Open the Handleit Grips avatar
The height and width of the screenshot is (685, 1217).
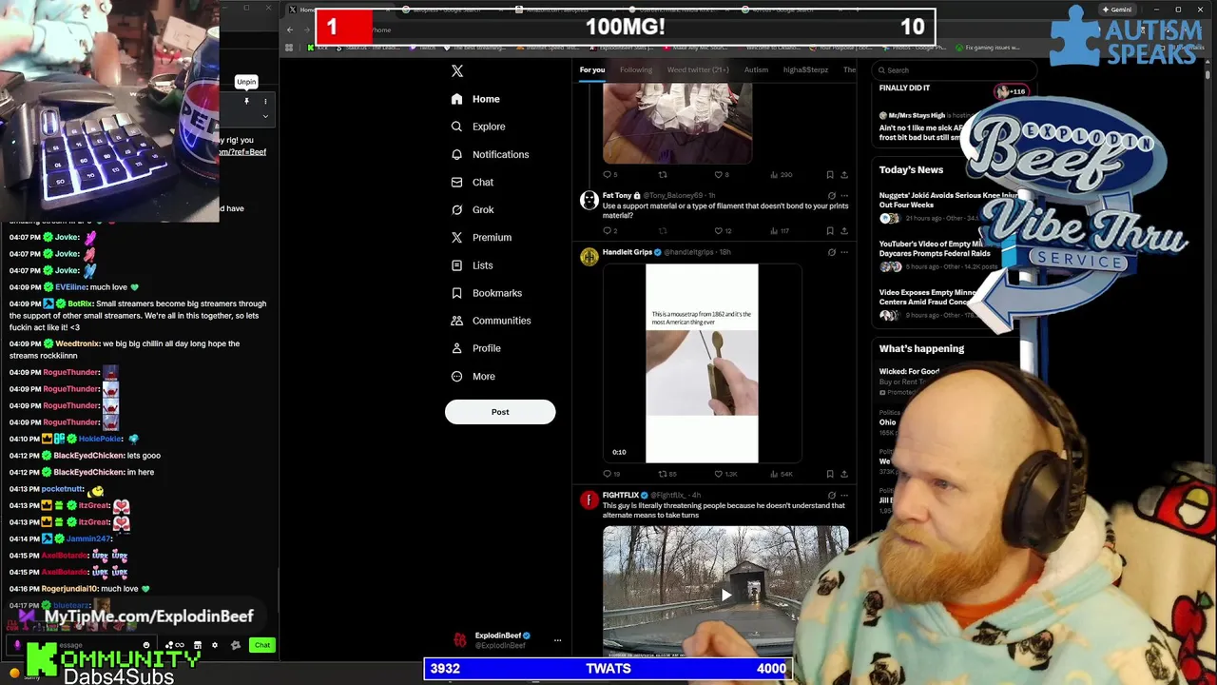click(589, 257)
